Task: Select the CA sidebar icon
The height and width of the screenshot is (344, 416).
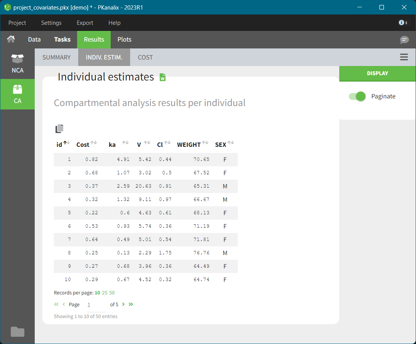Action: [18, 94]
